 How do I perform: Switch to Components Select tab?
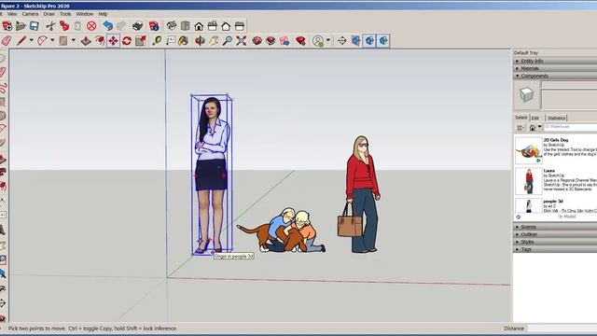pyautogui.click(x=521, y=118)
